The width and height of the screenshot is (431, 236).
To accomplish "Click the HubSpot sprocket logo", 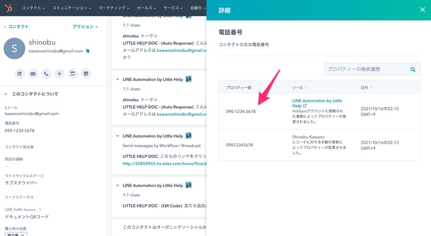I will point(9,8).
